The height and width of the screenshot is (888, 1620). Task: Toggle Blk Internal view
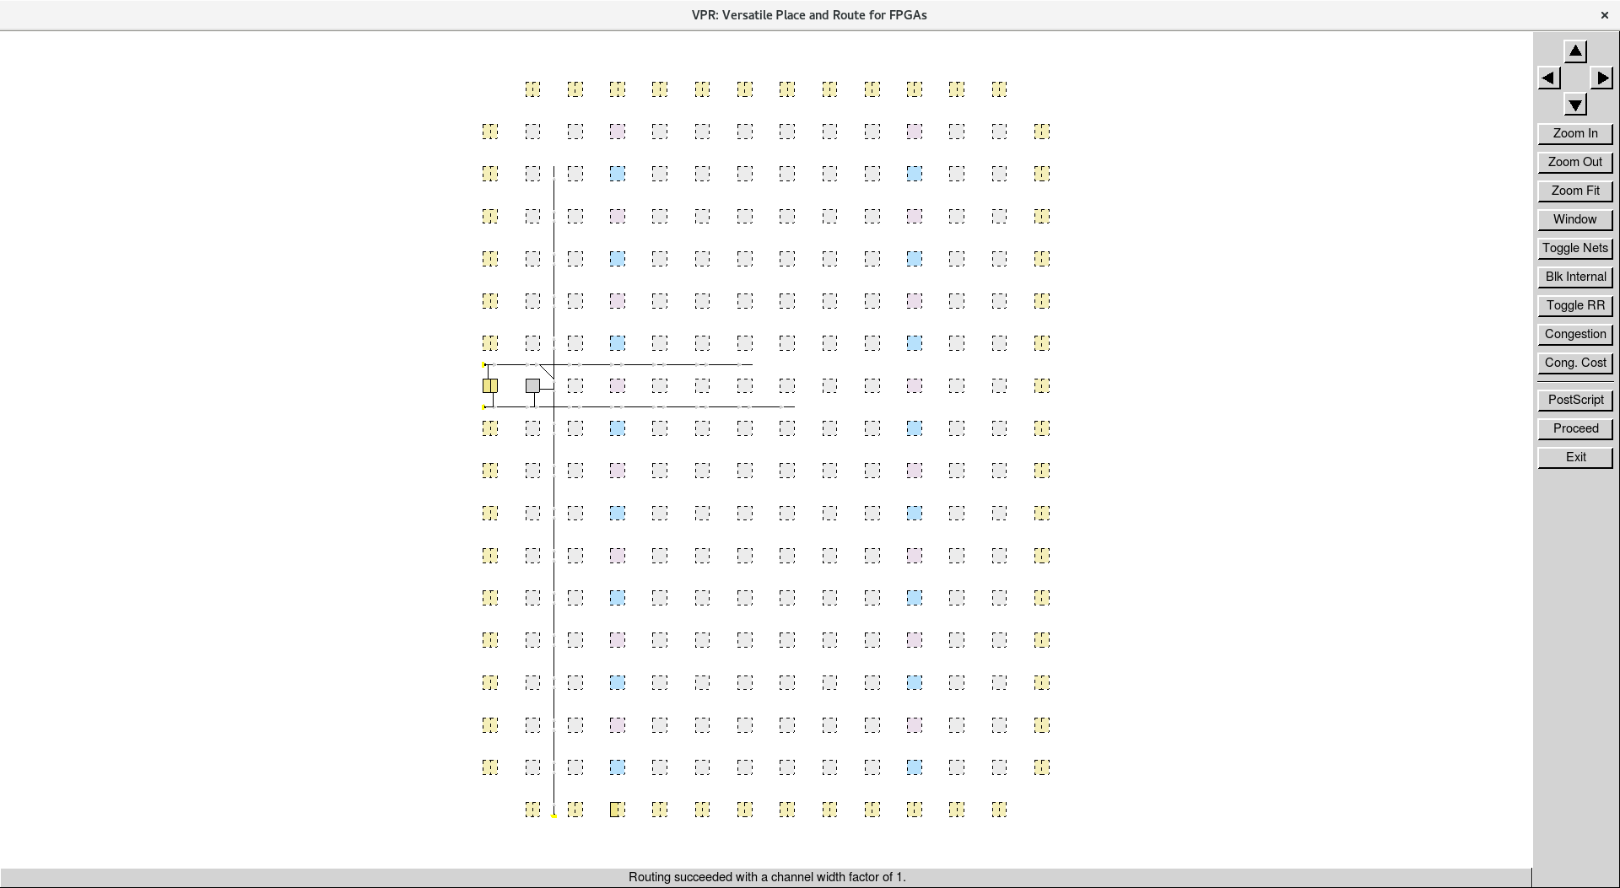coord(1575,277)
